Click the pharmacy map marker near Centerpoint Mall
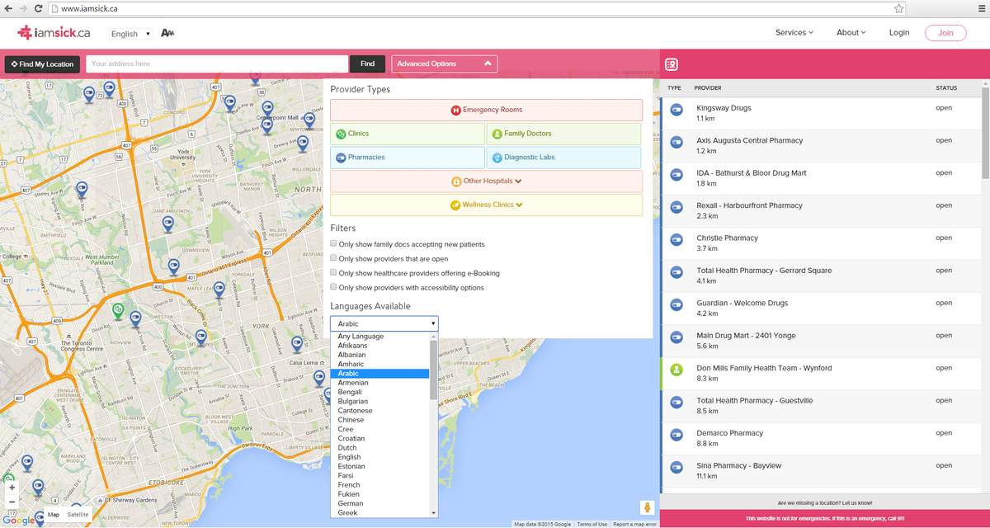 266,126
